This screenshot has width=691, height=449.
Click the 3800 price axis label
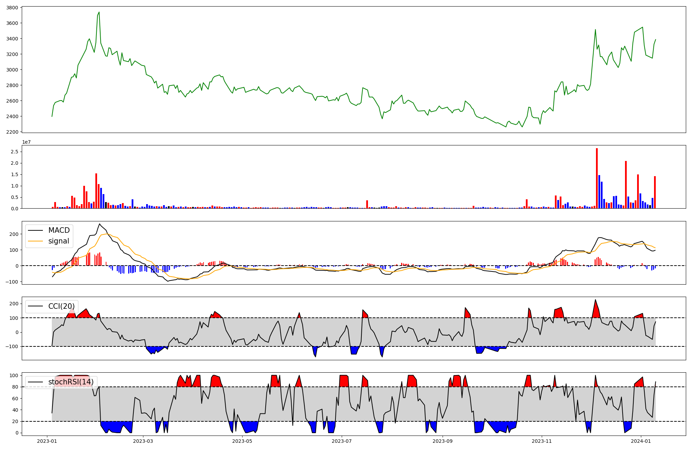(12, 8)
